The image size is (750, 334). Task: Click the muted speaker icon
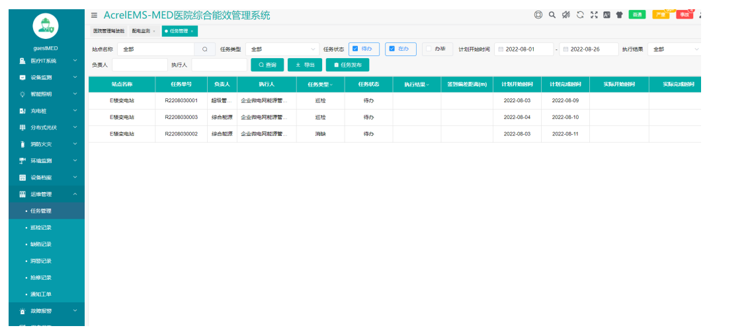(566, 15)
